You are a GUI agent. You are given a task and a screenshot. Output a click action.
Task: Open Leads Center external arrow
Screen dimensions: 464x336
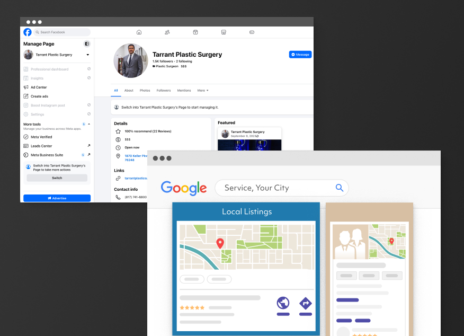coord(89,146)
